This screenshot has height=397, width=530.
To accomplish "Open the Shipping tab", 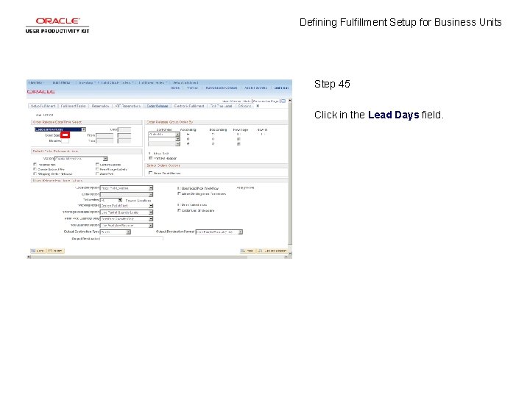I will [x=244, y=106].
